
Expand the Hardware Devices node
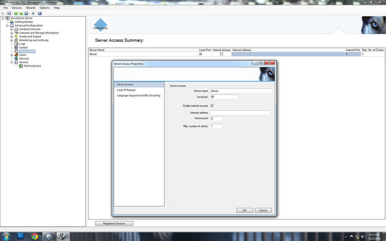click(12, 29)
